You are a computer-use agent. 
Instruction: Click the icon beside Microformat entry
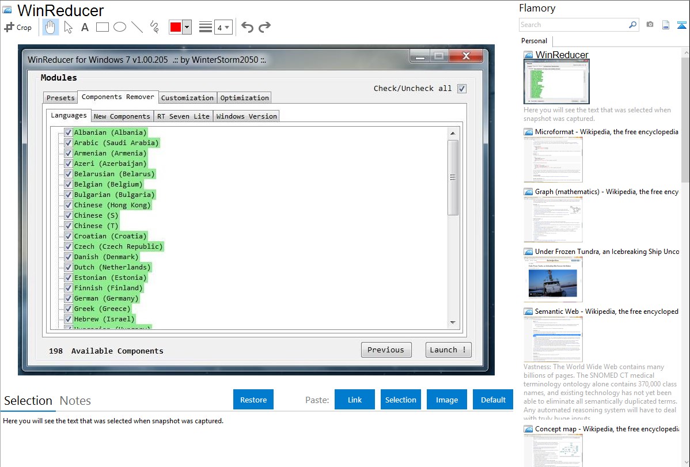pyautogui.click(x=528, y=132)
